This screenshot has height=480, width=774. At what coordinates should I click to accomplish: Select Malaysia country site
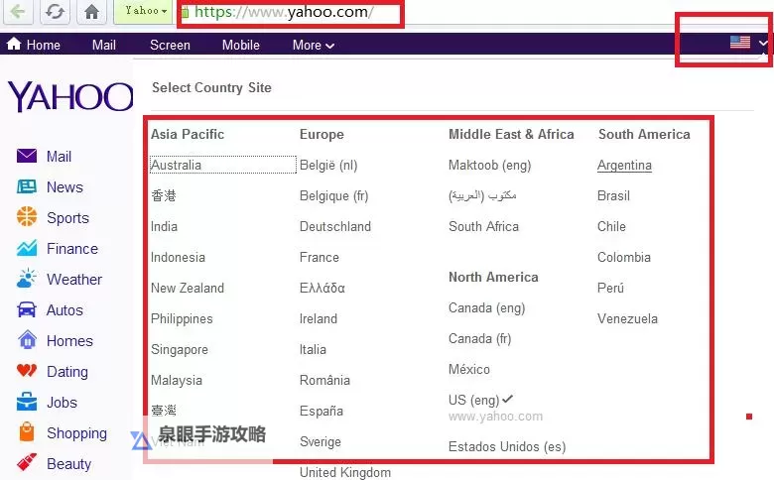(x=177, y=381)
